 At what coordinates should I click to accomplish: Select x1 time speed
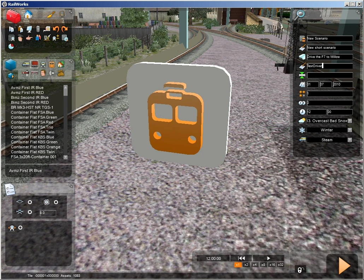click(238, 265)
